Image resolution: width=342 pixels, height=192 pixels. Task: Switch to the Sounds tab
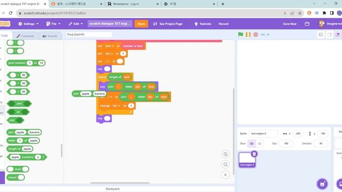[x=50, y=36]
